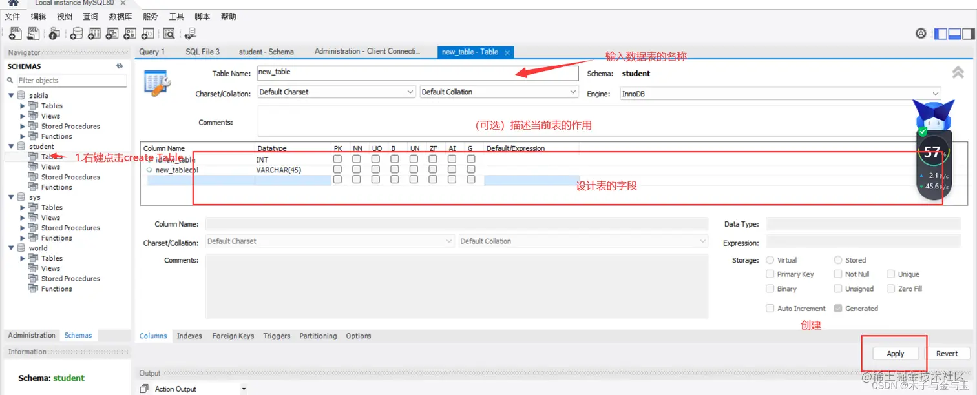The image size is (977, 395).
Task: Open the schema inspector info icon
Action: click(54, 34)
